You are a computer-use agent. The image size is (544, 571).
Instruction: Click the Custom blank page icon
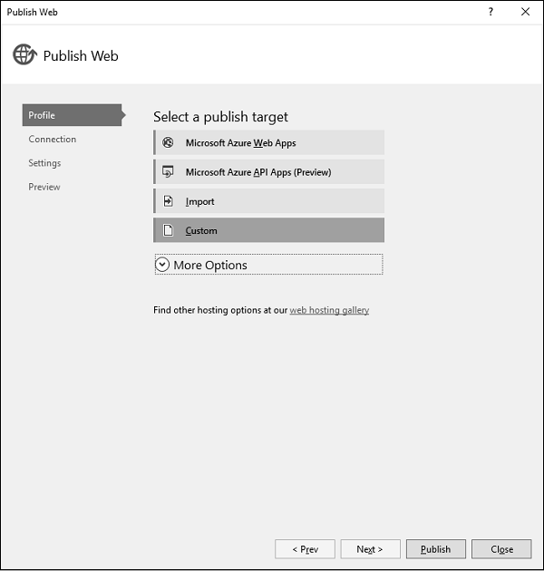pyautogui.click(x=168, y=230)
